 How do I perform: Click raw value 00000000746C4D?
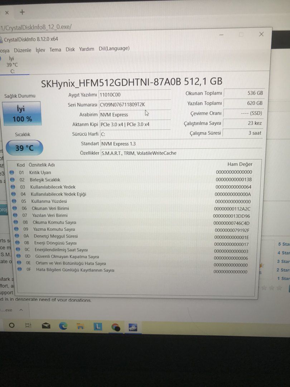point(231,223)
